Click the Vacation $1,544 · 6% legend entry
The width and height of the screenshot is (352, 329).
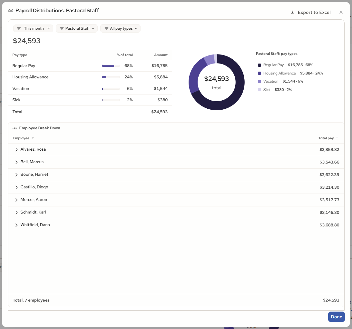281,82
